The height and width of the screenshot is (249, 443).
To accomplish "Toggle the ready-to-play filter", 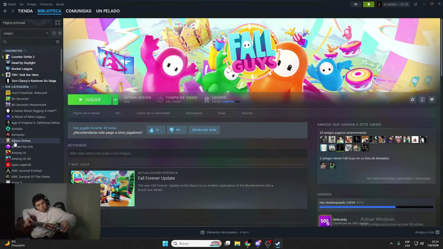I will (60, 33).
